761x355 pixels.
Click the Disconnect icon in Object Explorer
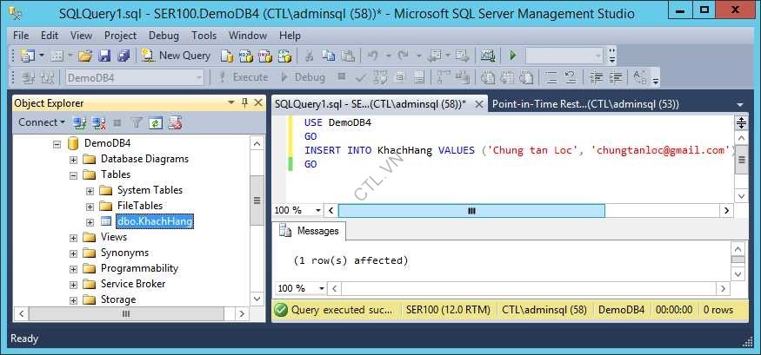pyautogui.click(x=98, y=122)
